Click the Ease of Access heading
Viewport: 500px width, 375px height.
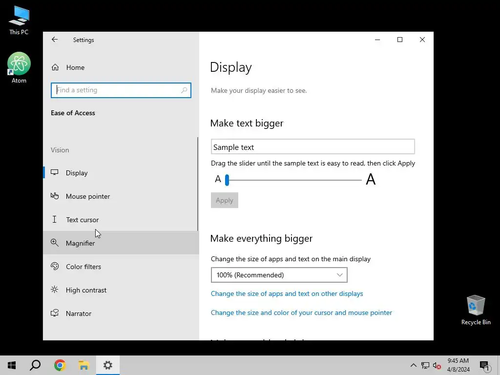(73, 113)
